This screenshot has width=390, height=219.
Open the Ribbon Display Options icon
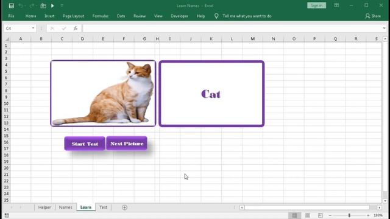point(336,5)
